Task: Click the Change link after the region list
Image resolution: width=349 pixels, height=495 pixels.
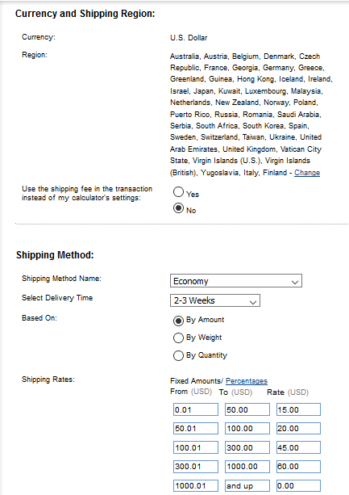Action: pos(307,173)
